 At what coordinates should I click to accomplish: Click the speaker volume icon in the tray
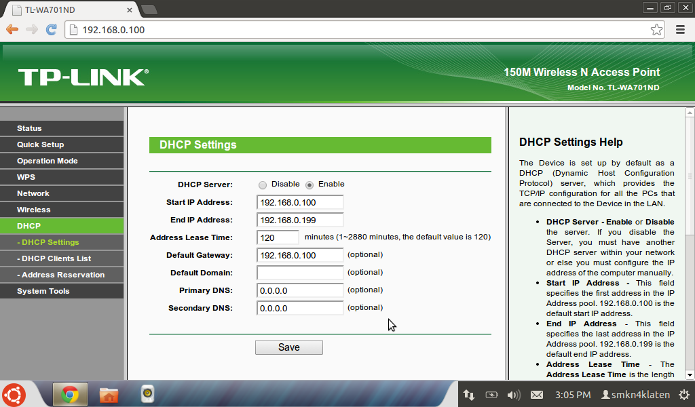(513, 394)
